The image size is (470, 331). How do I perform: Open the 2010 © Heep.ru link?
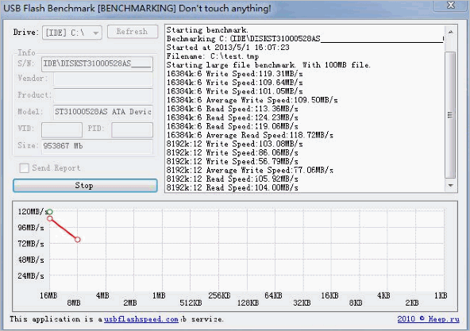pos(429,319)
